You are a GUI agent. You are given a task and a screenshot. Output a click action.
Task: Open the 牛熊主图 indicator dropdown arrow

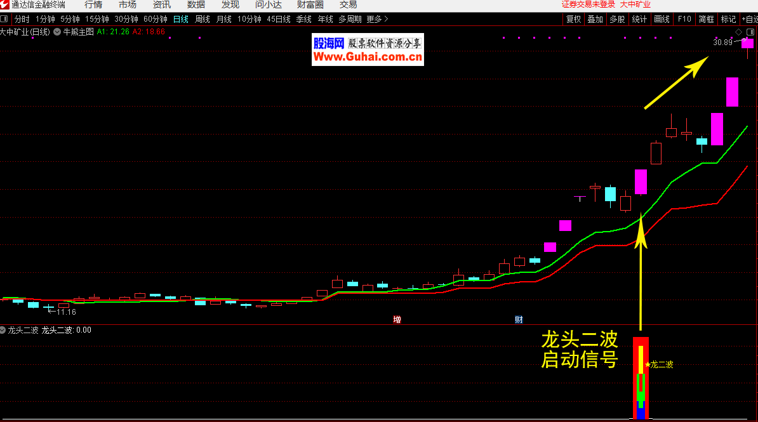(58, 31)
